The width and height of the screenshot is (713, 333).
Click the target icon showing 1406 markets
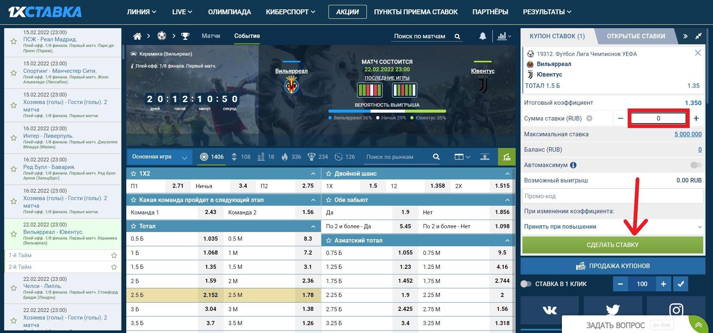coord(204,157)
